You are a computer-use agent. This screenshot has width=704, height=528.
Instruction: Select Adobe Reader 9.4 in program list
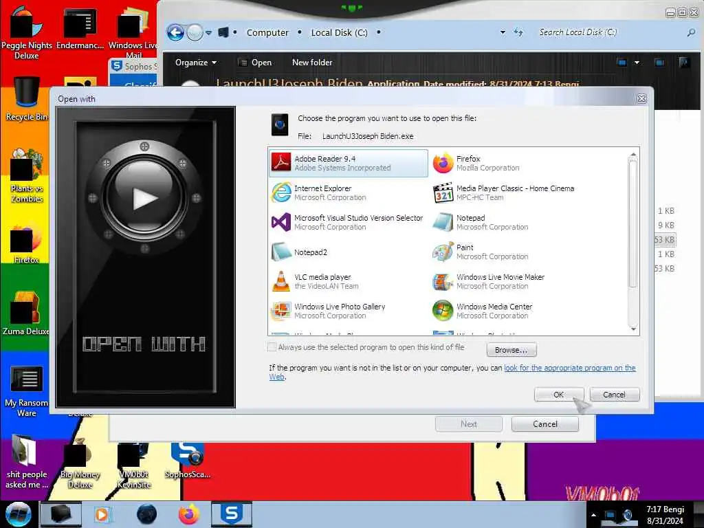[349, 163]
